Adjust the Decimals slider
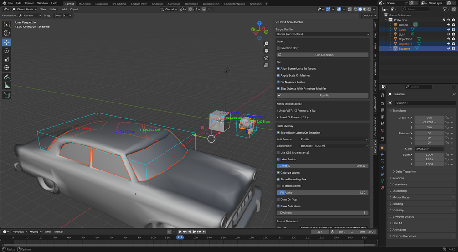 click(x=323, y=213)
